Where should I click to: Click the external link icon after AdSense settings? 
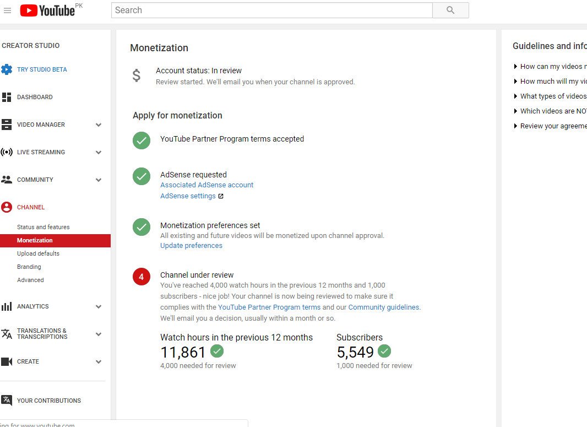(x=221, y=196)
